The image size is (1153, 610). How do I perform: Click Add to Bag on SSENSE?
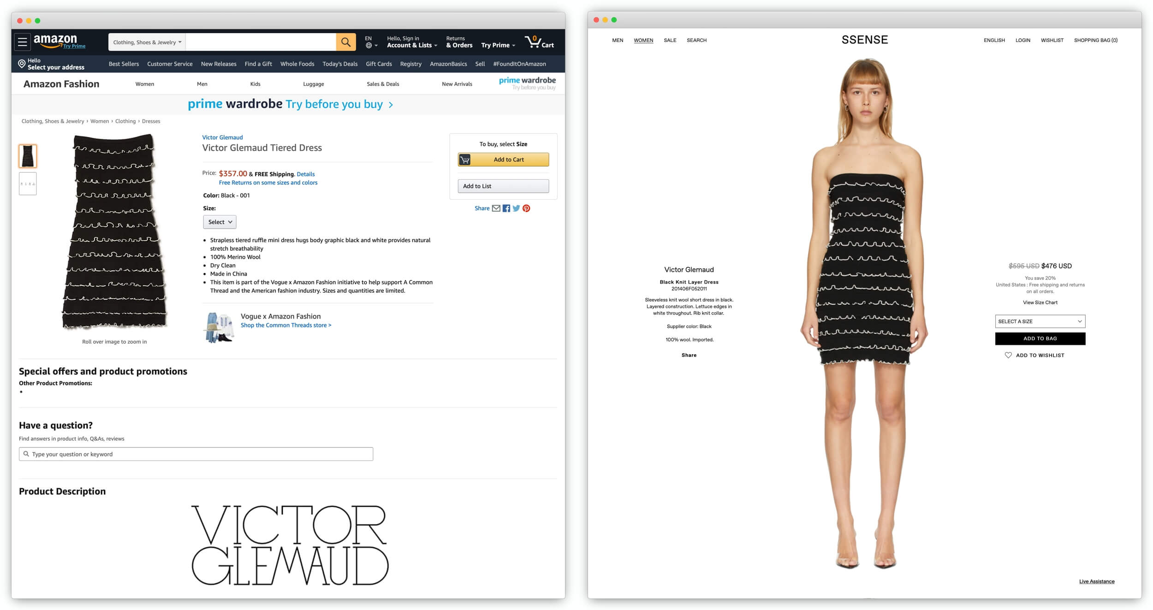click(1039, 338)
